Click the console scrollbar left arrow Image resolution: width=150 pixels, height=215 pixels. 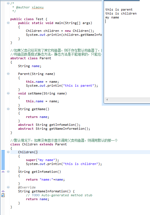107,100
